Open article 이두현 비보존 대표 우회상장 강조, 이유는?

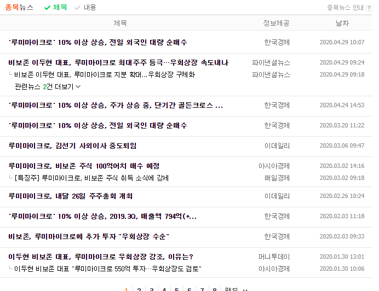(x=101, y=257)
